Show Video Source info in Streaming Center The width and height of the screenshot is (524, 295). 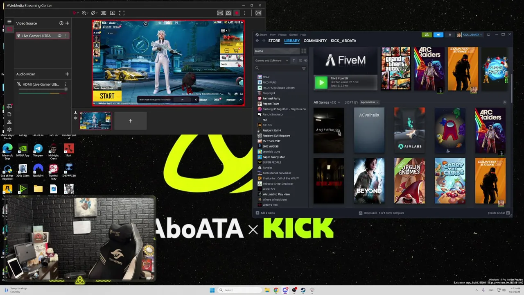tap(61, 23)
